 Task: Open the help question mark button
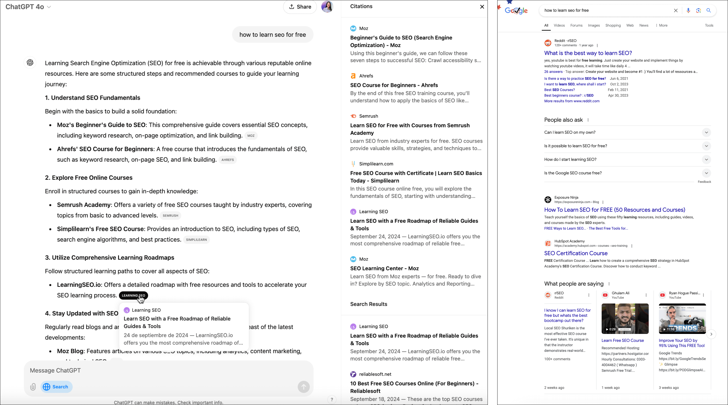click(x=332, y=399)
